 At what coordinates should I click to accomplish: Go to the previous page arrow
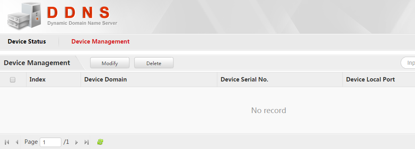pyautogui.click(x=17, y=142)
